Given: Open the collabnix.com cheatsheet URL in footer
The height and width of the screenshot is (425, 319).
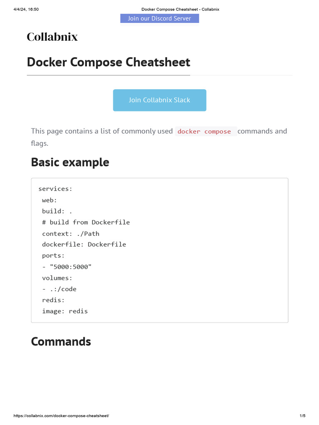Looking at the screenshot, I should tap(61, 416).
